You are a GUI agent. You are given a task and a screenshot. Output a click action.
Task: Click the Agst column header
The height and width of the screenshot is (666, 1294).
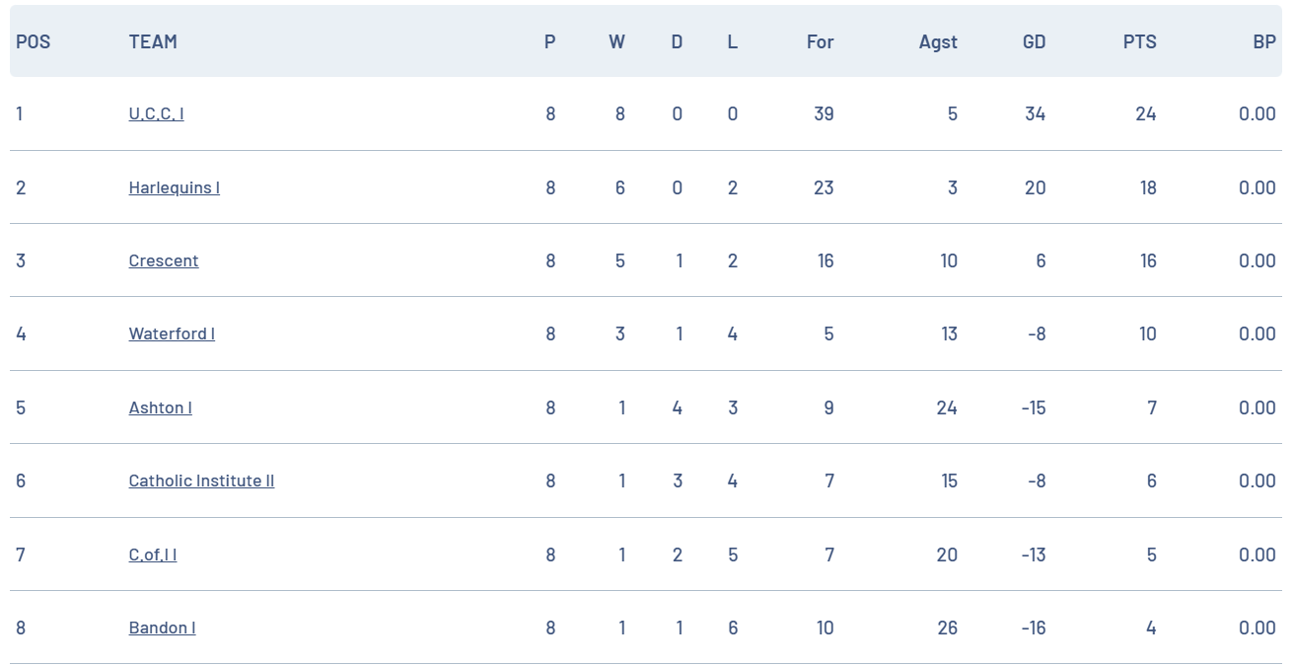pos(938,41)
